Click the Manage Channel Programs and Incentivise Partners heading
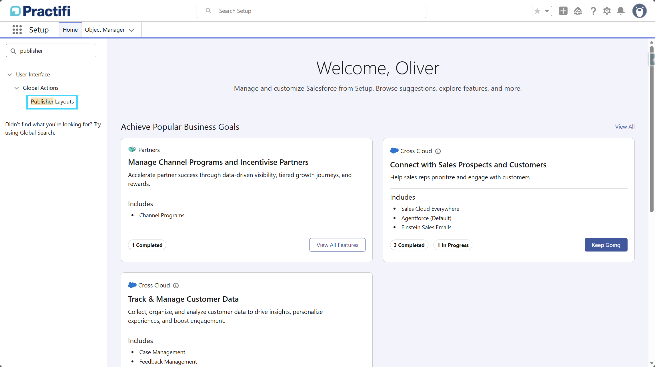This screenshot has height=367, width=655. tap(218, 162)
